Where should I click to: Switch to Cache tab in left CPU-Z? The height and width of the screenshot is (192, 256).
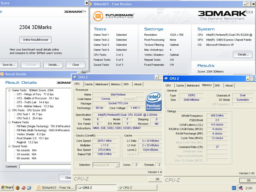pos(89,84)
